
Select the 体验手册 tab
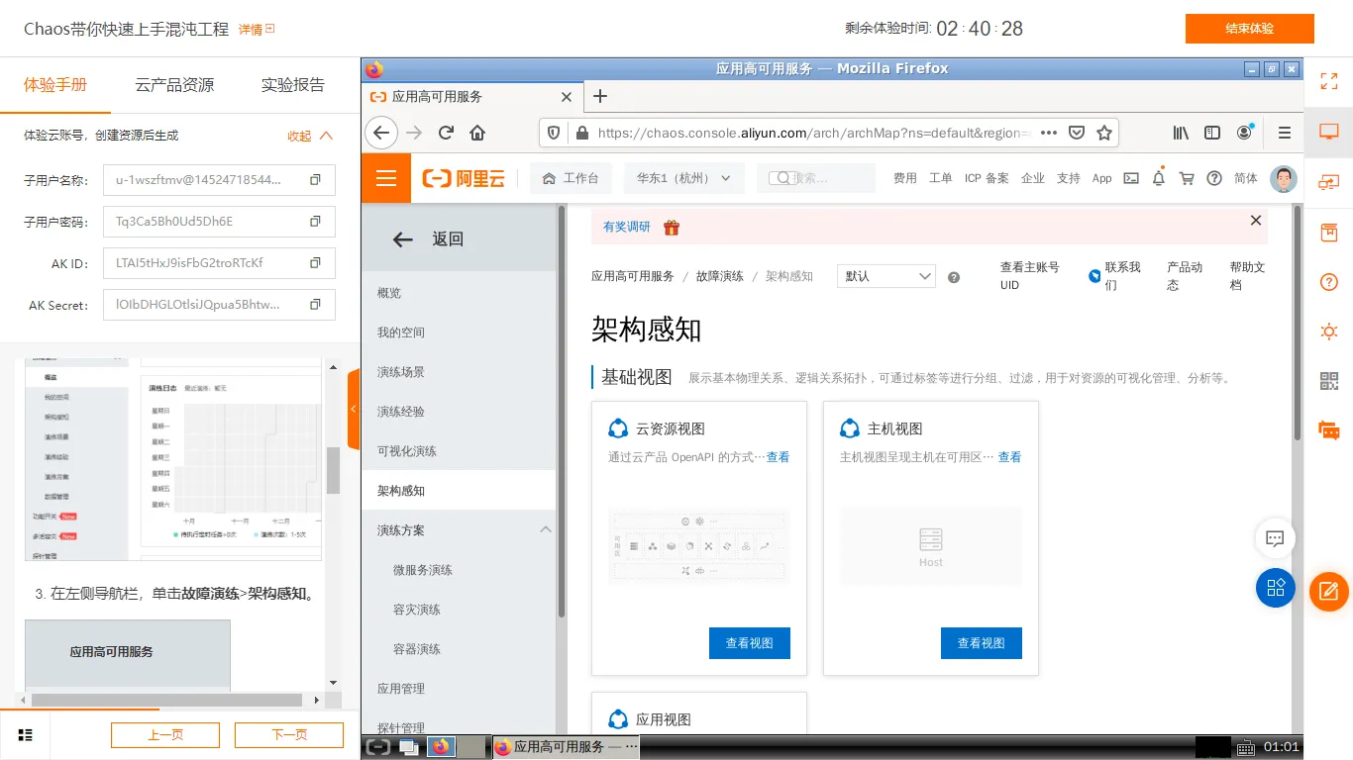click(x=55, y=85)
